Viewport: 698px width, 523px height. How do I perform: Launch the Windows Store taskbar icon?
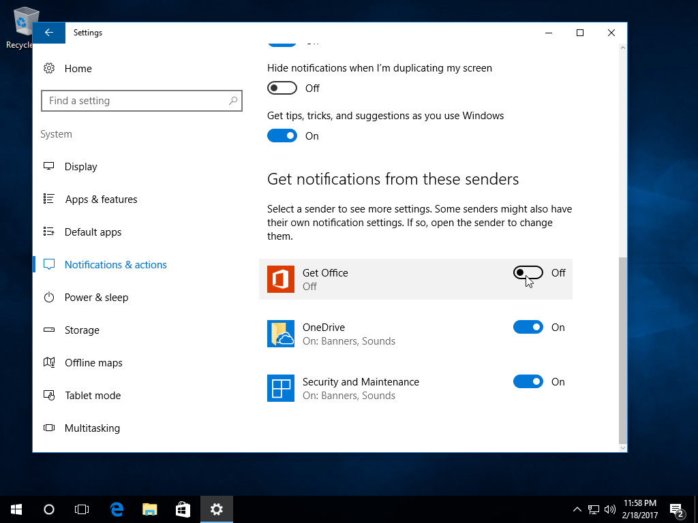click(x=183, y=509)
